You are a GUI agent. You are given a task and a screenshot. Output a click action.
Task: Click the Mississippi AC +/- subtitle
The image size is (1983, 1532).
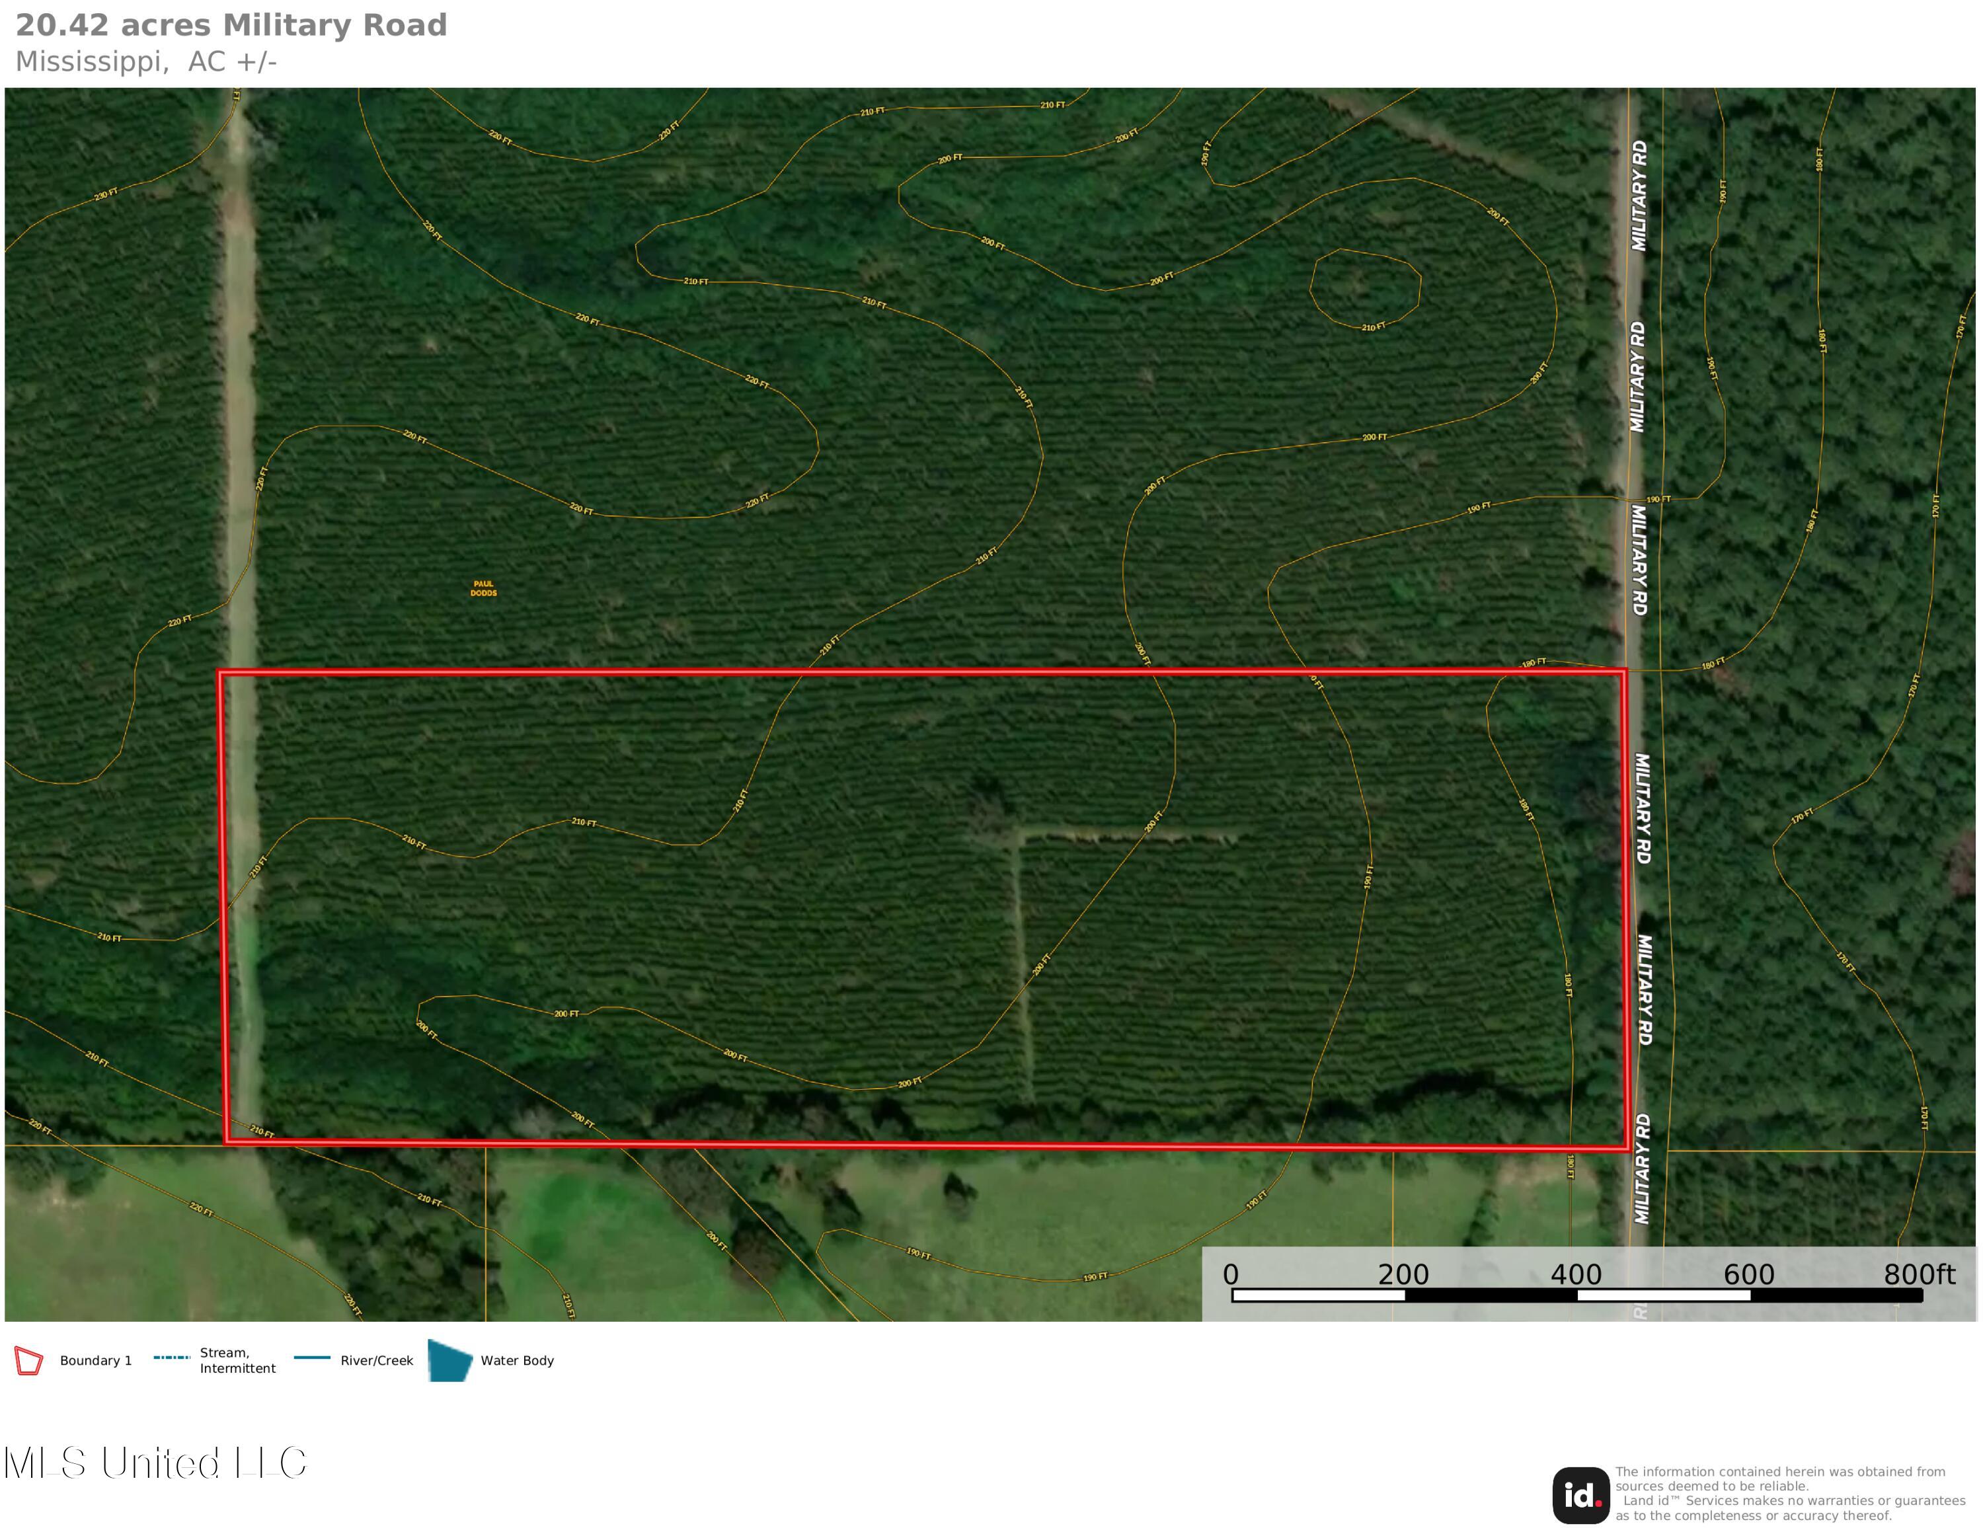146,61
